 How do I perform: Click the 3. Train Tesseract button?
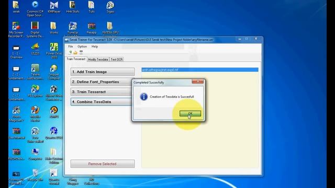coord(101,92)
